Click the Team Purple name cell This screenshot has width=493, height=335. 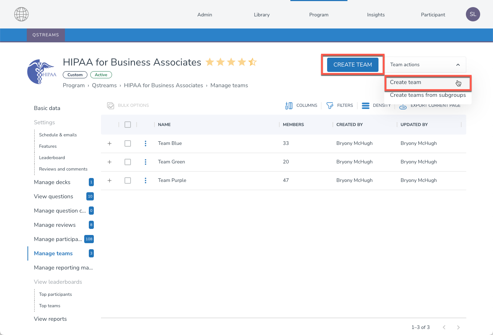coord(172,180)
